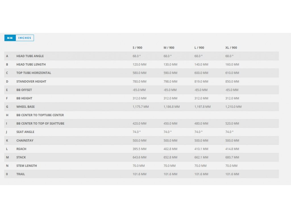The image size is (291, 218).
Task: Select the L / 900 column header
Action: (x=199, y=48)
